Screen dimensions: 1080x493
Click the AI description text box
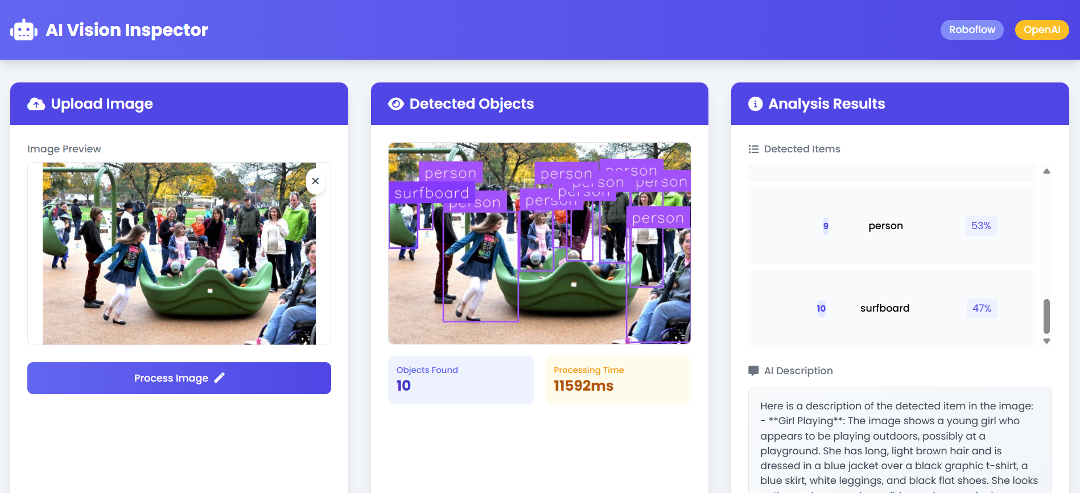pos(900,440)
